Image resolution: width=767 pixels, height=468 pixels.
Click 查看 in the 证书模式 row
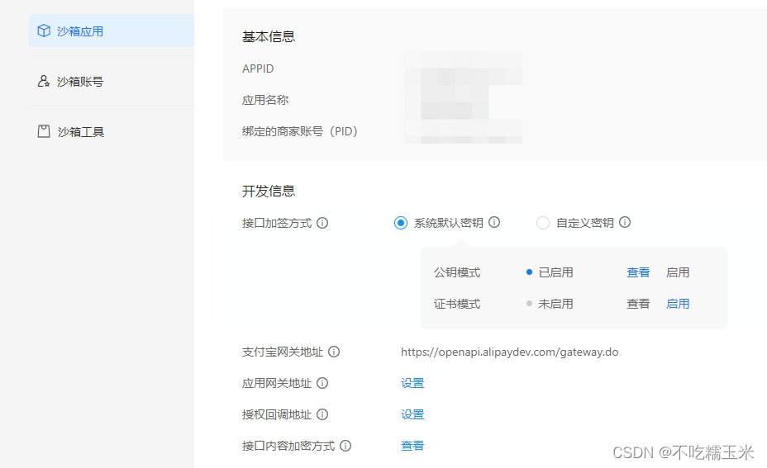[x=638, y=304]
